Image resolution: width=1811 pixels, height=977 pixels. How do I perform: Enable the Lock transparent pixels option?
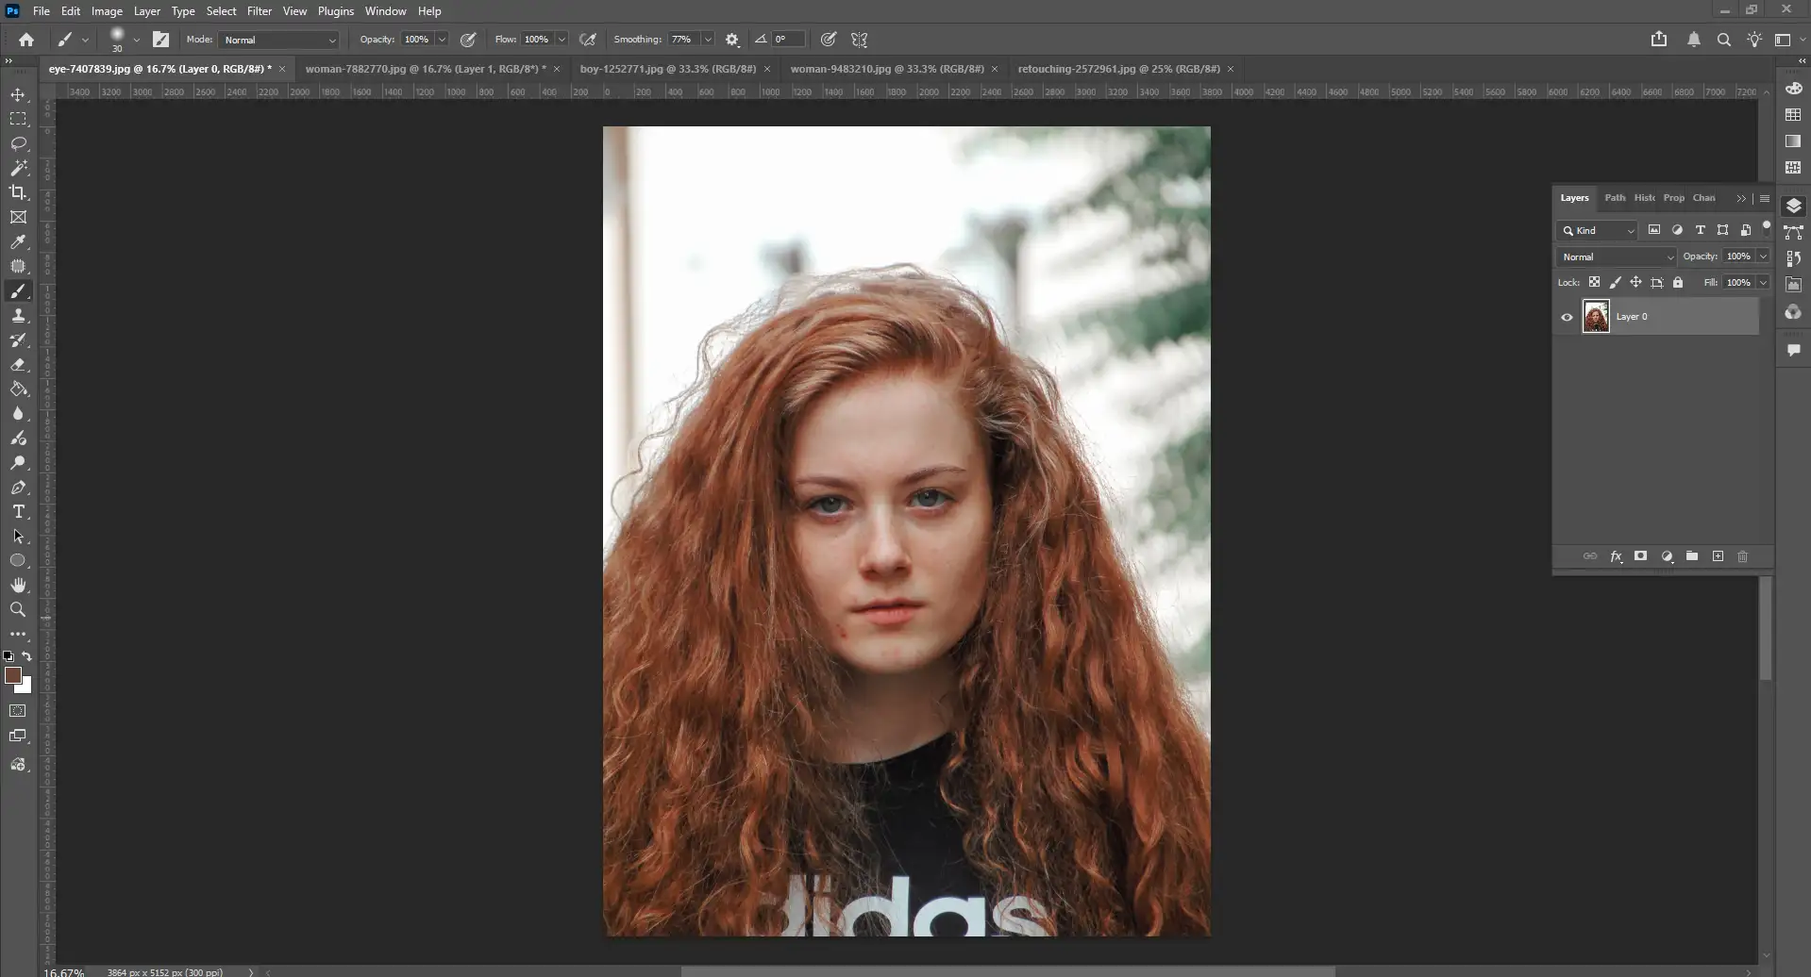coord(1594,282)
